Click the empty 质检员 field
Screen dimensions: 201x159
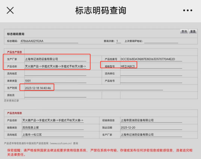click(55, 95)
